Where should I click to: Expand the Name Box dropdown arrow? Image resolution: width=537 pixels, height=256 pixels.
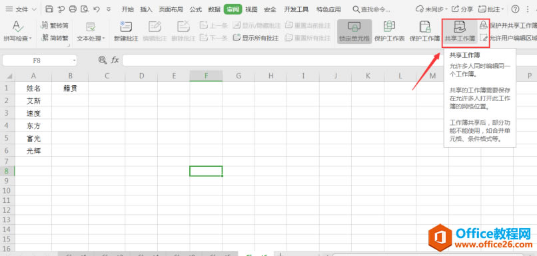pyautogui.click(x=75, y=61)
